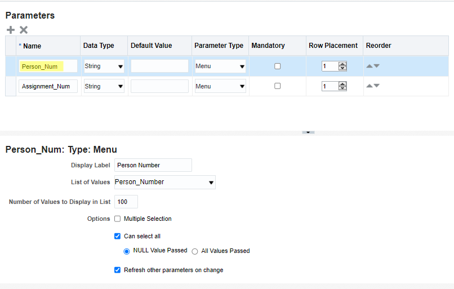Click the Assignment_Num name field
The image size is (454, 289).
coord(47,86)
